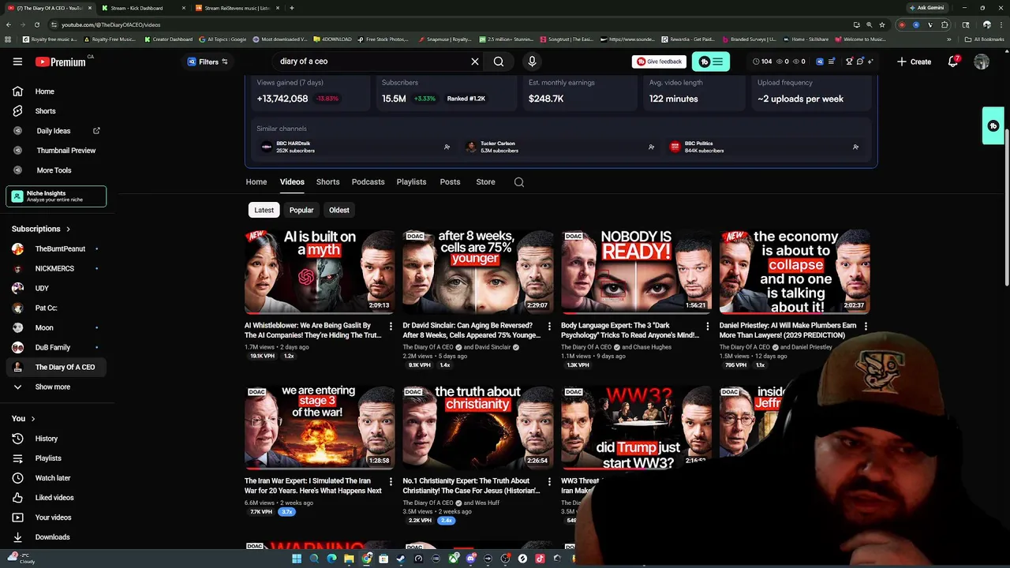Open Chrome extensions puzzle icon

click(945, 24)
